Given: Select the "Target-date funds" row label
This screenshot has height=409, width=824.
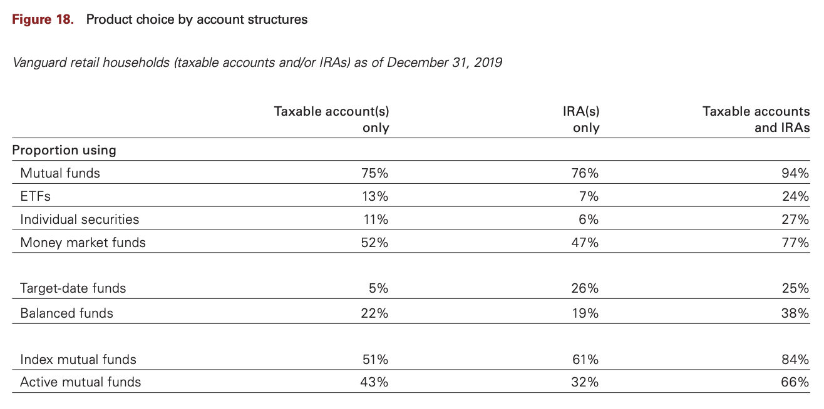Looking at the screenshot, I should (73, 288).
